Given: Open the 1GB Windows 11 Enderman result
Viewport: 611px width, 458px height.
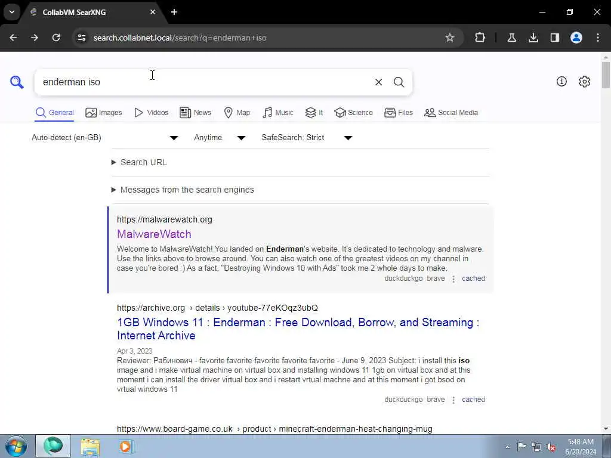Looking at the screenshot, I should (x=298, y=329).
